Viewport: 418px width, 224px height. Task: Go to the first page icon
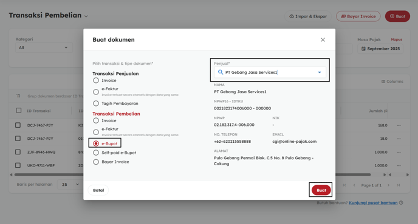pos(344,185)
